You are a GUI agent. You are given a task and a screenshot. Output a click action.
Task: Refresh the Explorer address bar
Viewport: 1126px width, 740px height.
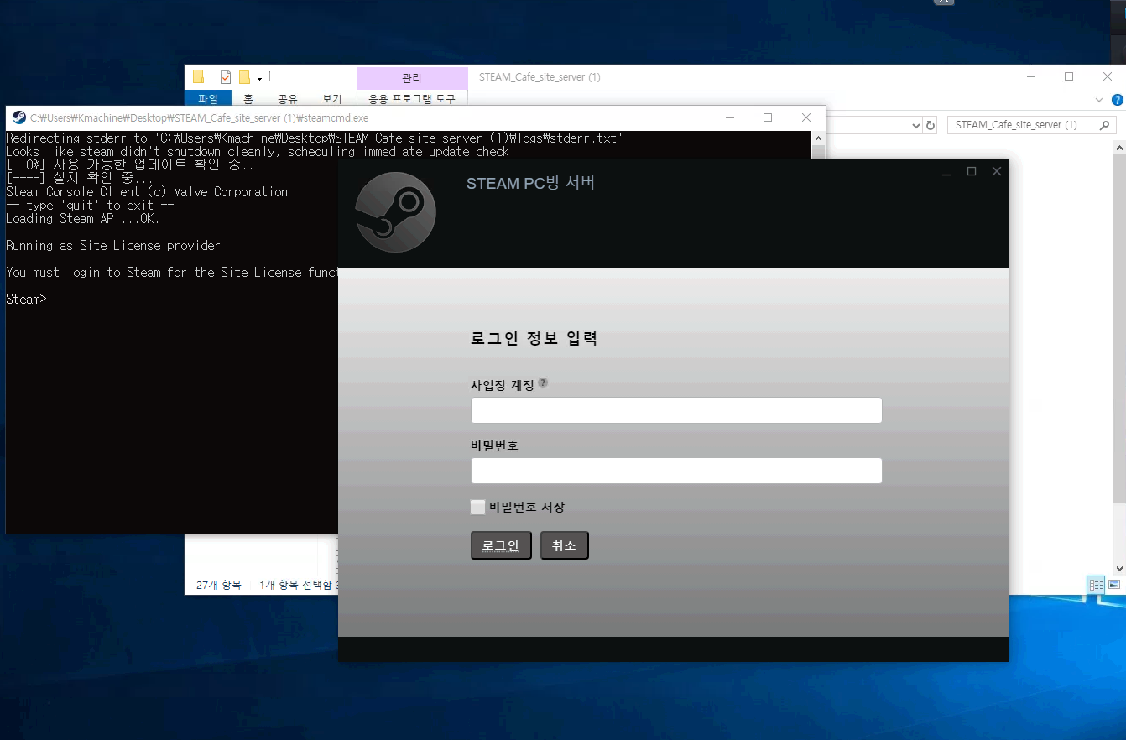(x=930, y=125)
